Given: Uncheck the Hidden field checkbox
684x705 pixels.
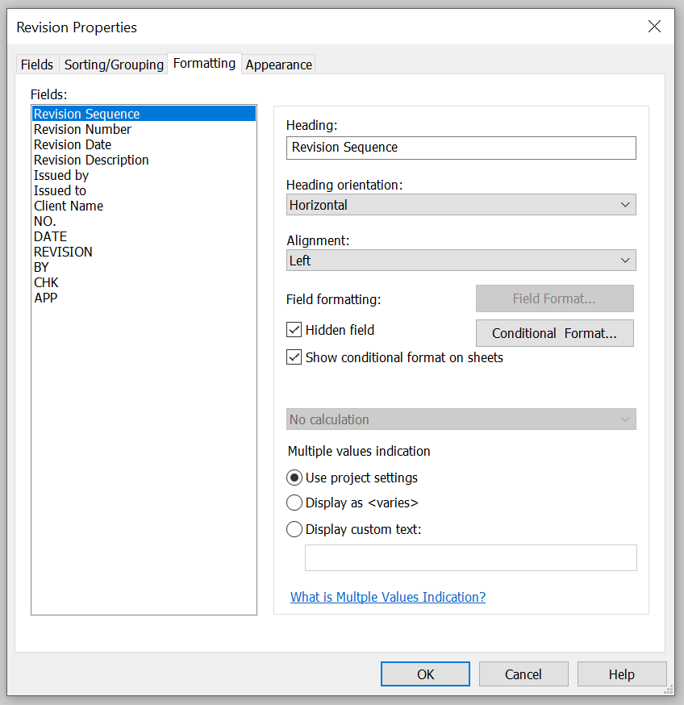Looking at the screenshot, I should (x=294, y=329).
